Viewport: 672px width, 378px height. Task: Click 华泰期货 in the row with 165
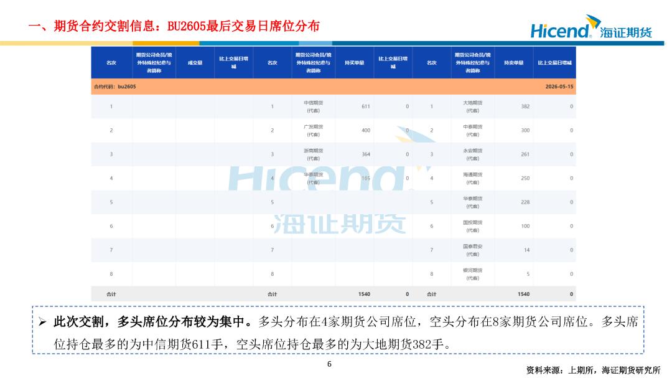(313, 179)
